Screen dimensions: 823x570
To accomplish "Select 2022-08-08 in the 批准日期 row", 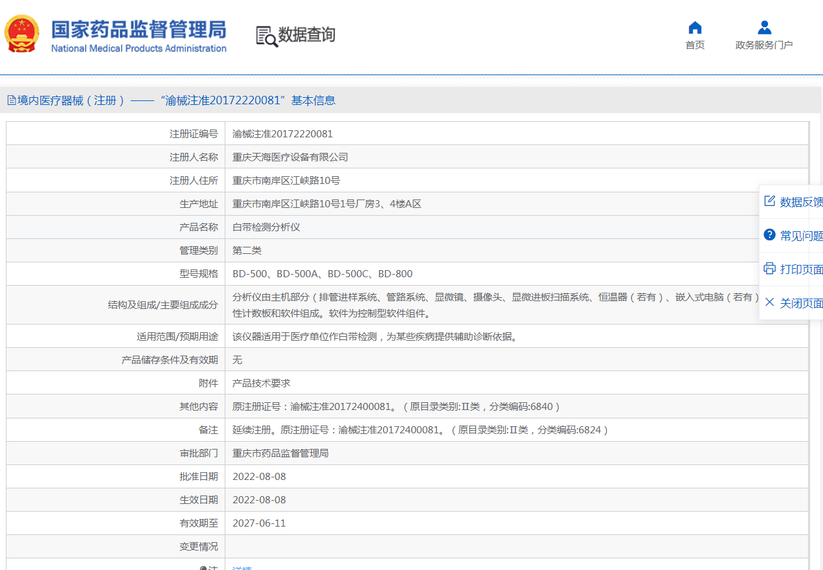I will pos(259,476).
